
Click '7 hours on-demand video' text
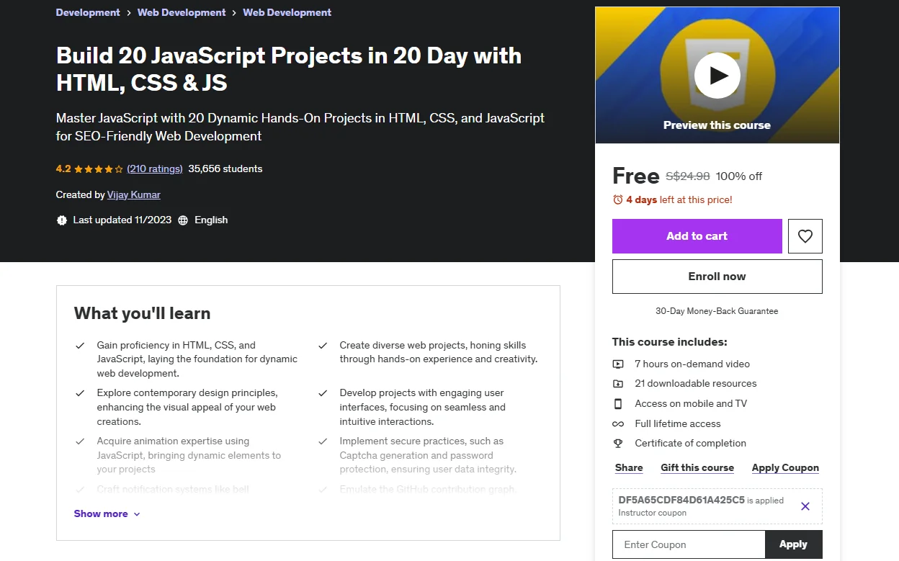692,364
